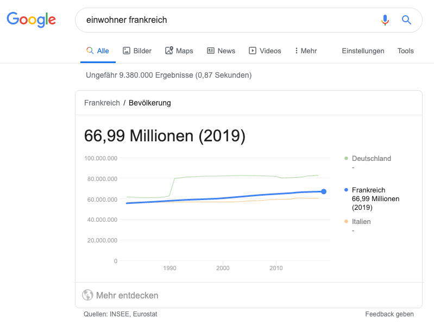Toggle Italien series in chart legend
The height and width of the screenshot is (324, 434).
357,222
